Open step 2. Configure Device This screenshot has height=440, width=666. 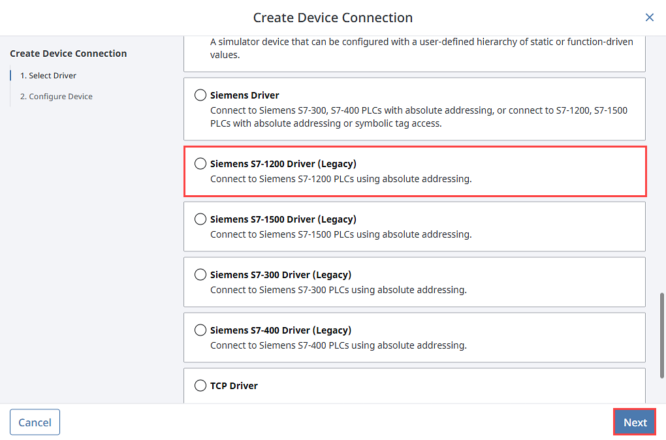point(56,97)
